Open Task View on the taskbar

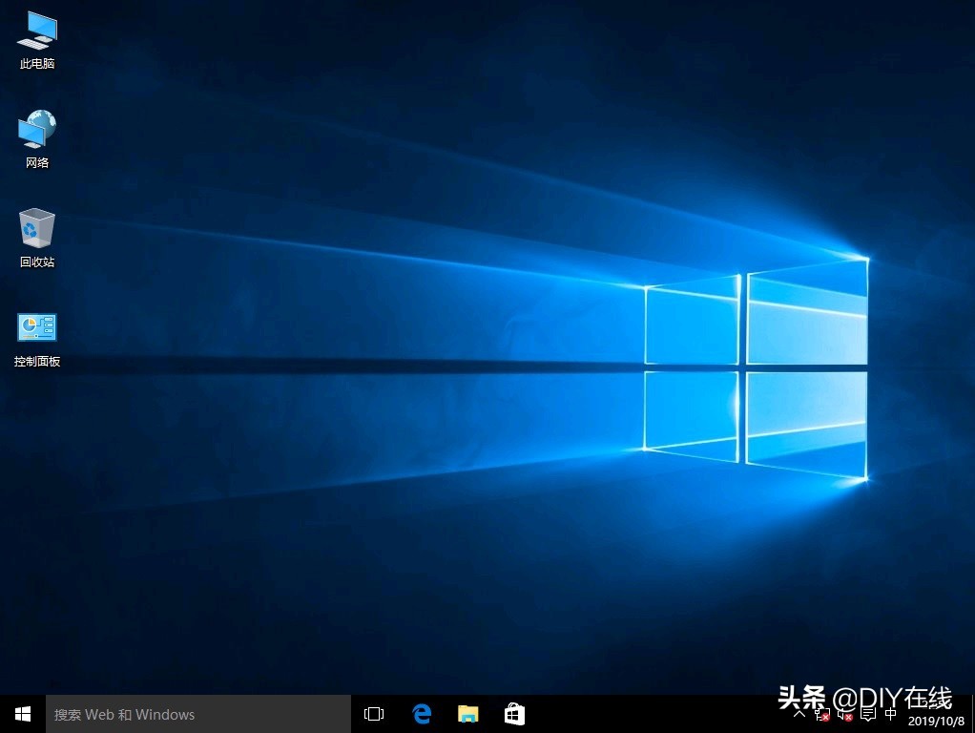(x=373, y=713)
